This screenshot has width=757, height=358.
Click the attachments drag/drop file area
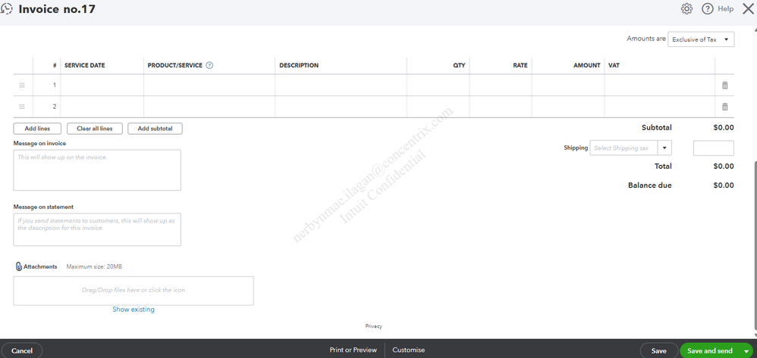[x=133, y=291]
